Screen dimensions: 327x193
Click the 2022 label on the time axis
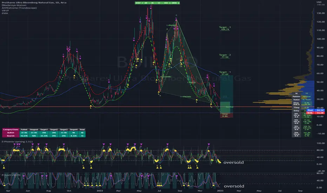coord(100,191)
